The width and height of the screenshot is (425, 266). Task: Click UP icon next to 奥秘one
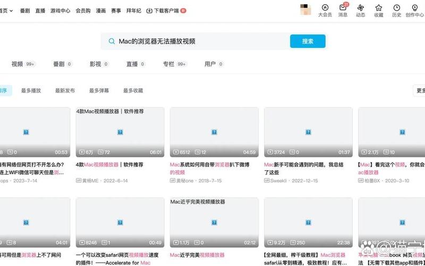(173, 180)
